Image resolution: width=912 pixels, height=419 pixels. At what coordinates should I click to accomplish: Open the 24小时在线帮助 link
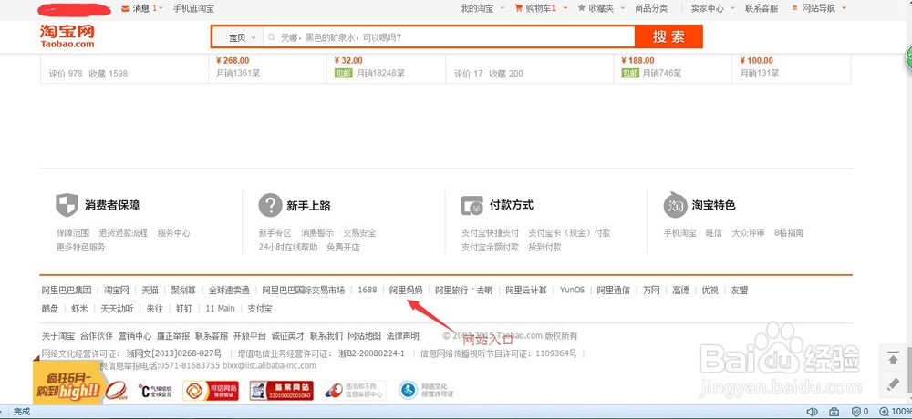tap(288, 247)
